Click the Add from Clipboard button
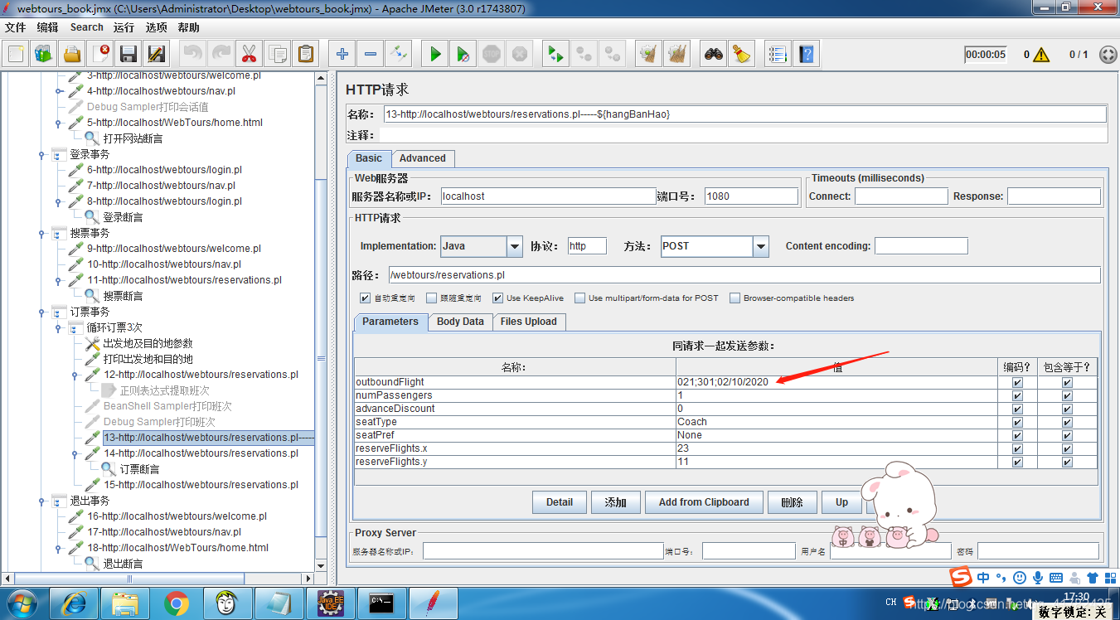Image resolution: width=1120 pixels, height=620 pixels. point(704,502)
